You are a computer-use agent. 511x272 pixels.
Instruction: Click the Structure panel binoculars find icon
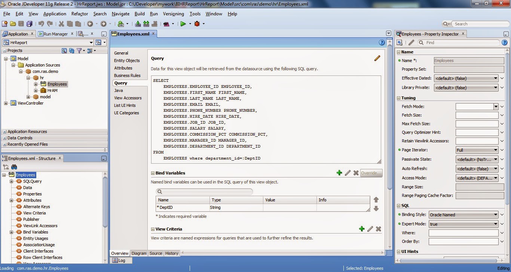tap(14, 167)
